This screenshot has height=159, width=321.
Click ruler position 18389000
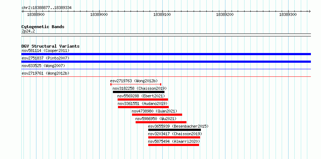[99, 15]
